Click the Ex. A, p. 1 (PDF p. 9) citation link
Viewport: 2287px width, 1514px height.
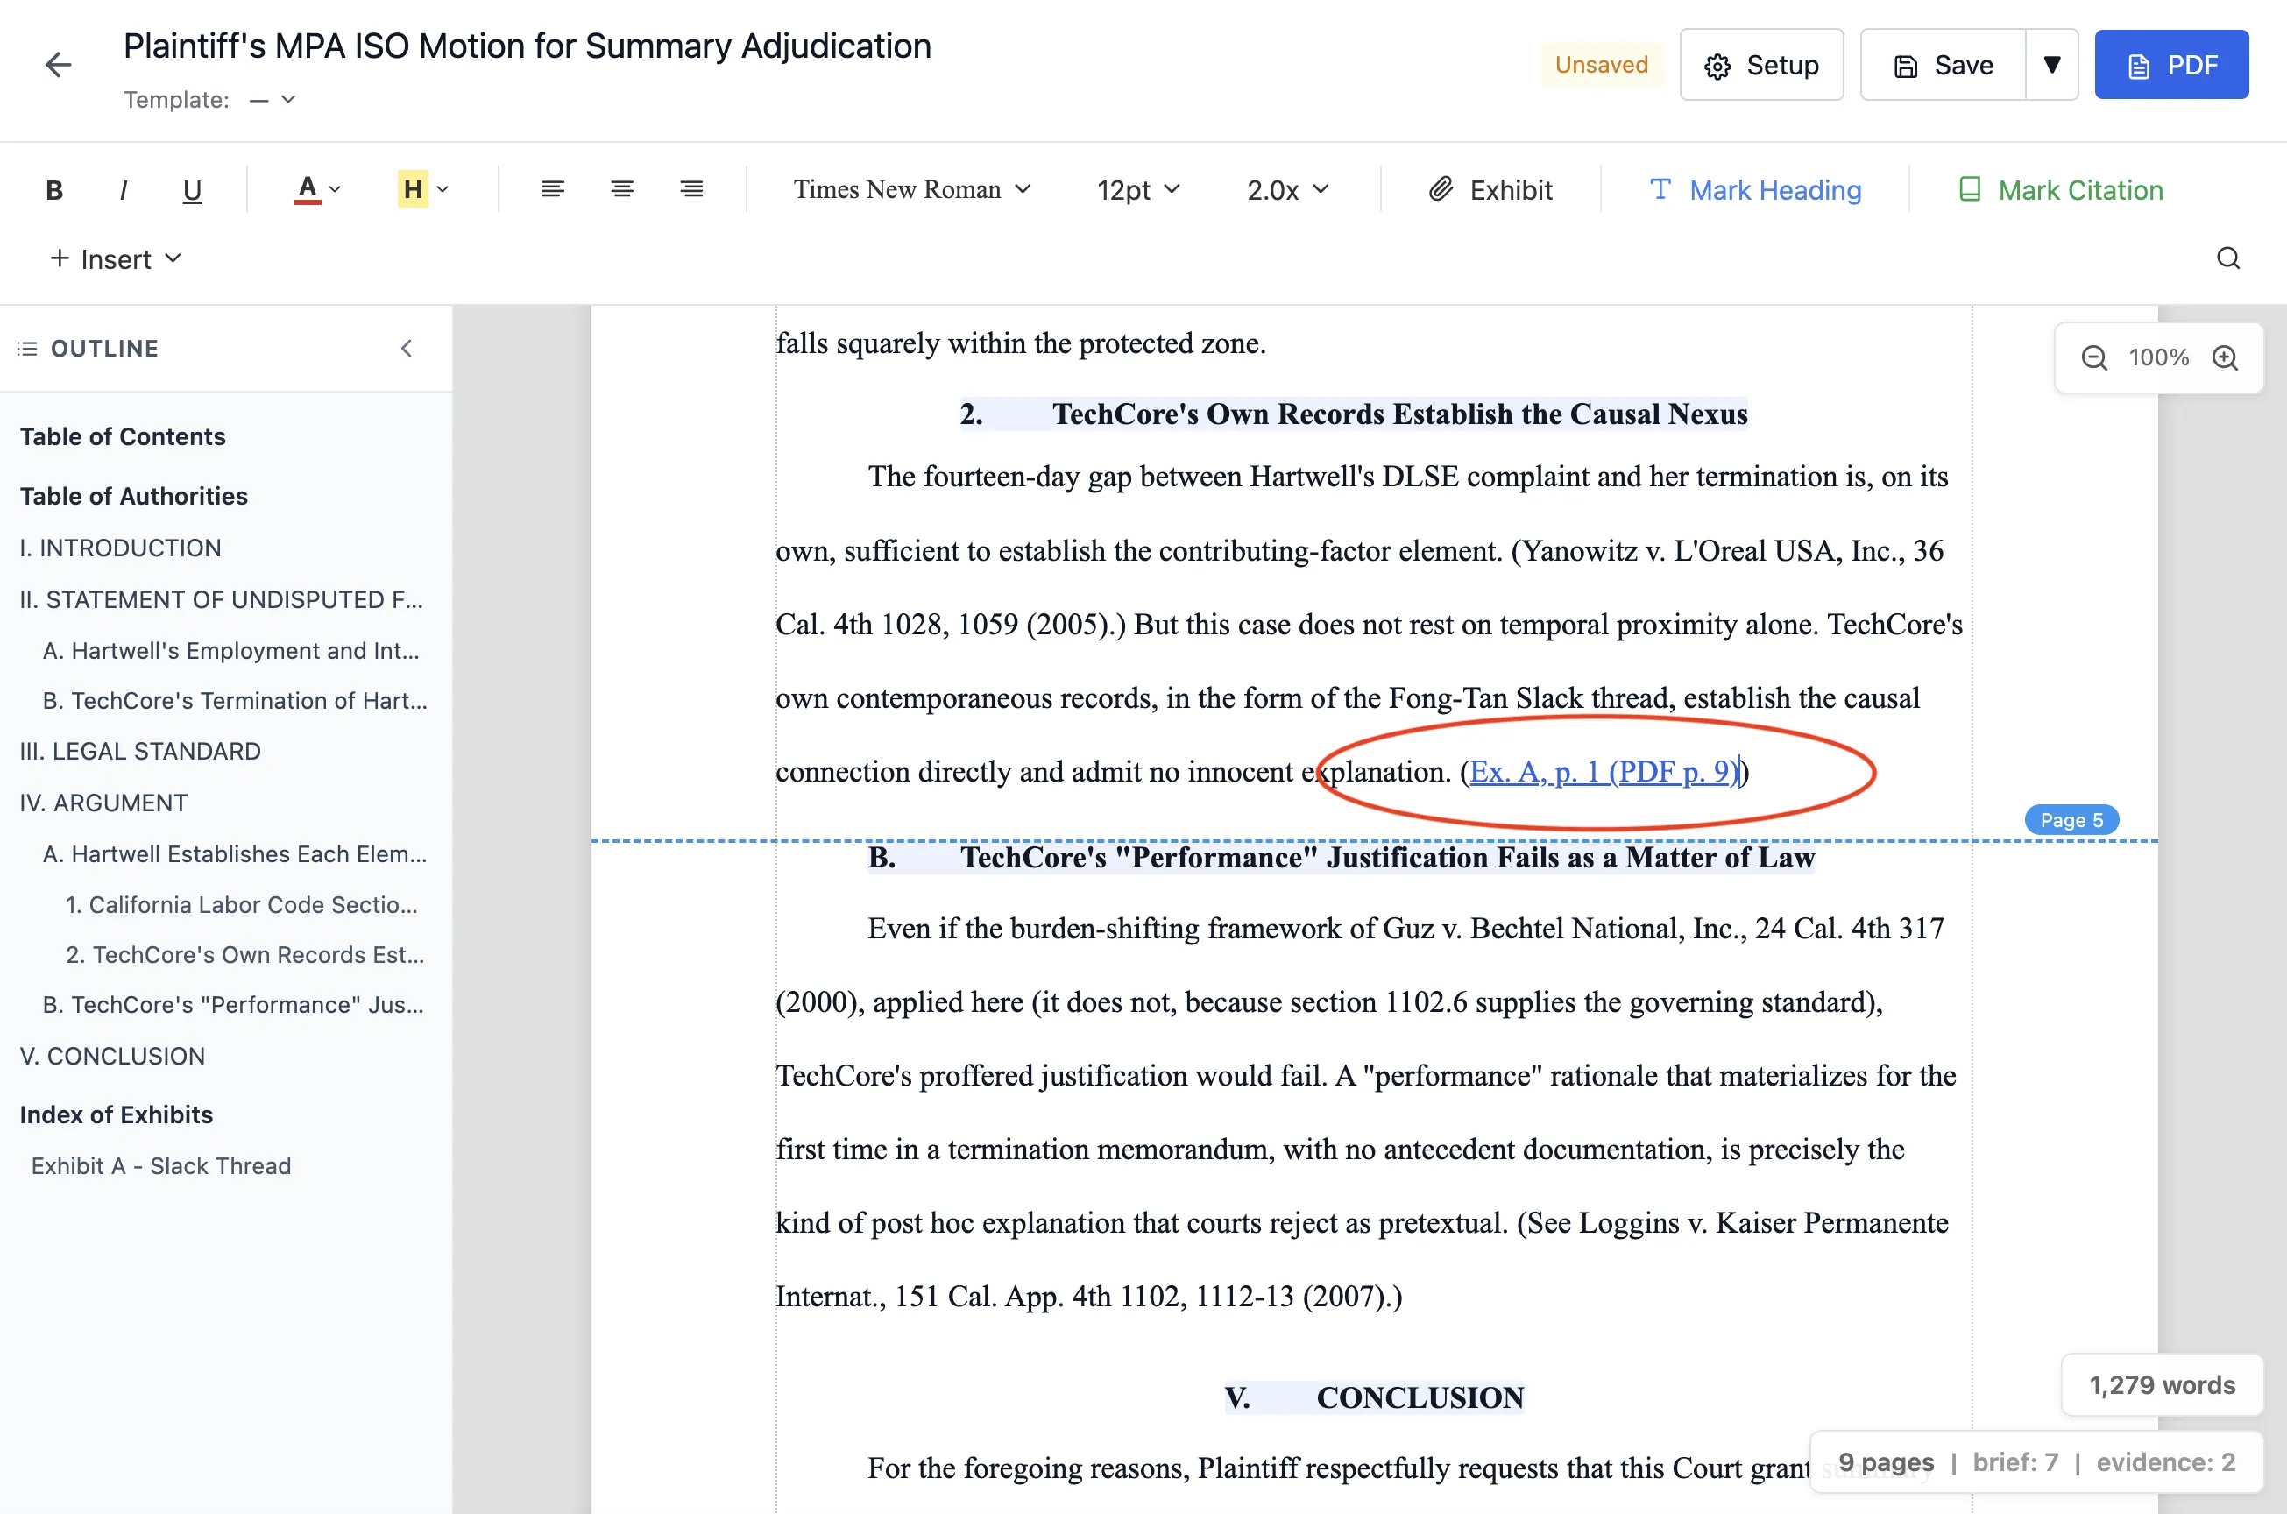[1604, 772]
